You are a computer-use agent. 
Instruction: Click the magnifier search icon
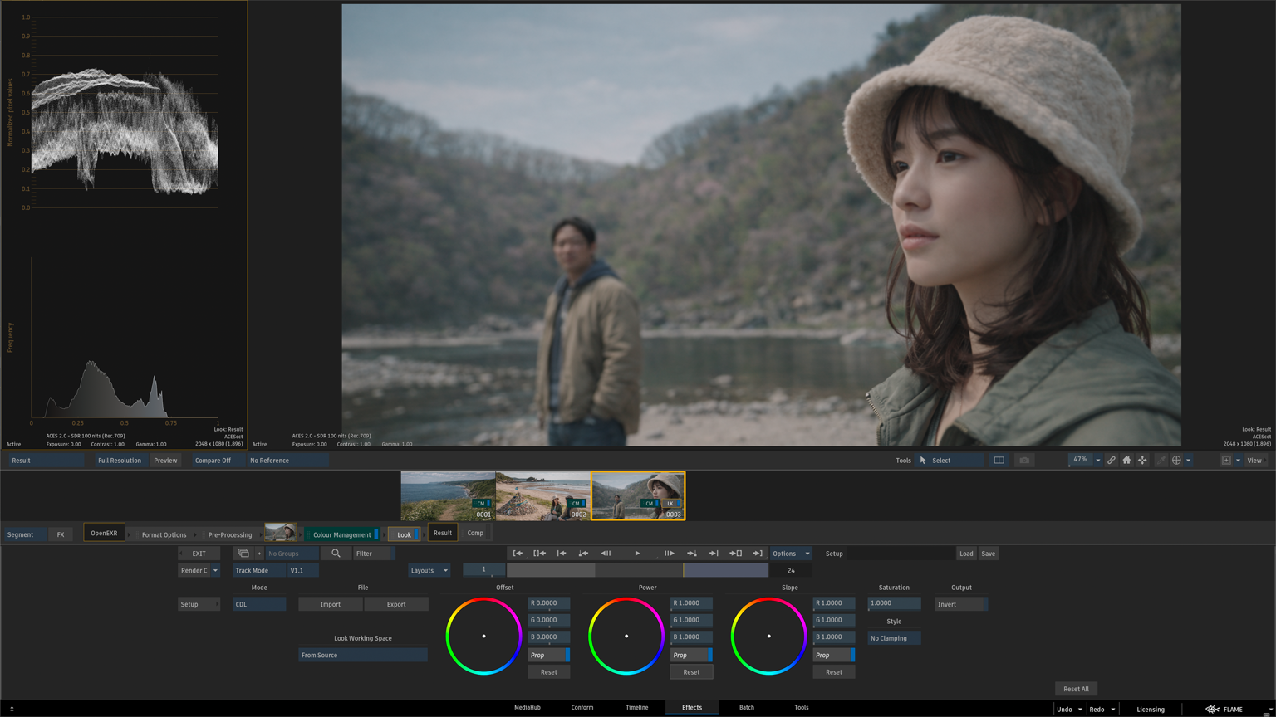click(x=336, y=554)
